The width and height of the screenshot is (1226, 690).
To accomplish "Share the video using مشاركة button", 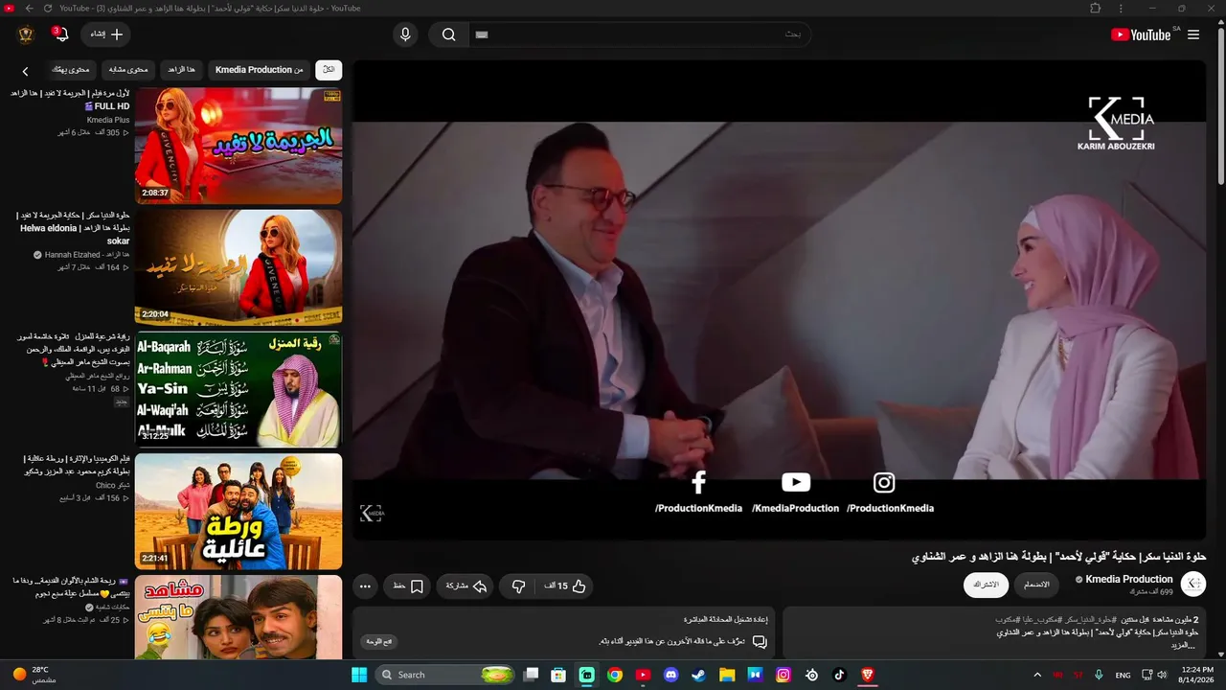I will 466,586.
